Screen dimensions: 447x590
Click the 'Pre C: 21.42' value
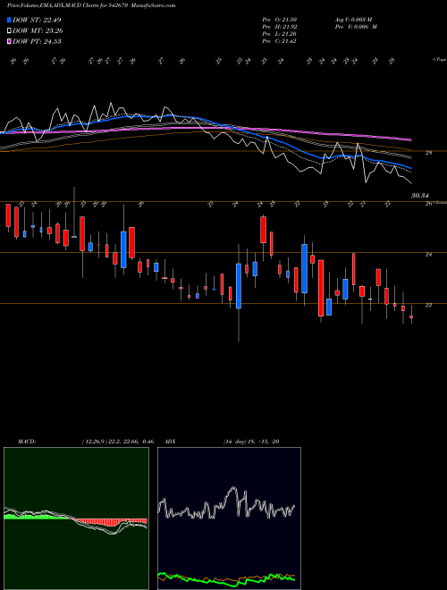tap(280, 41)
